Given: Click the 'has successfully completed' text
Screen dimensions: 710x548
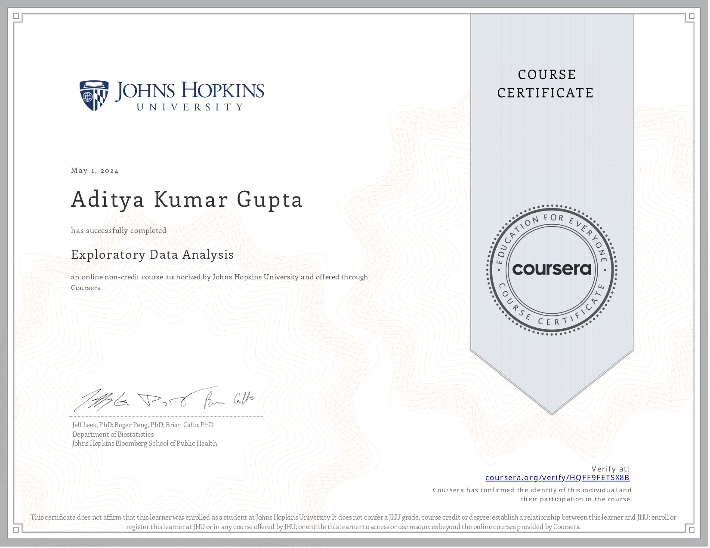Looking at the screenshot, I should (118, 231).
